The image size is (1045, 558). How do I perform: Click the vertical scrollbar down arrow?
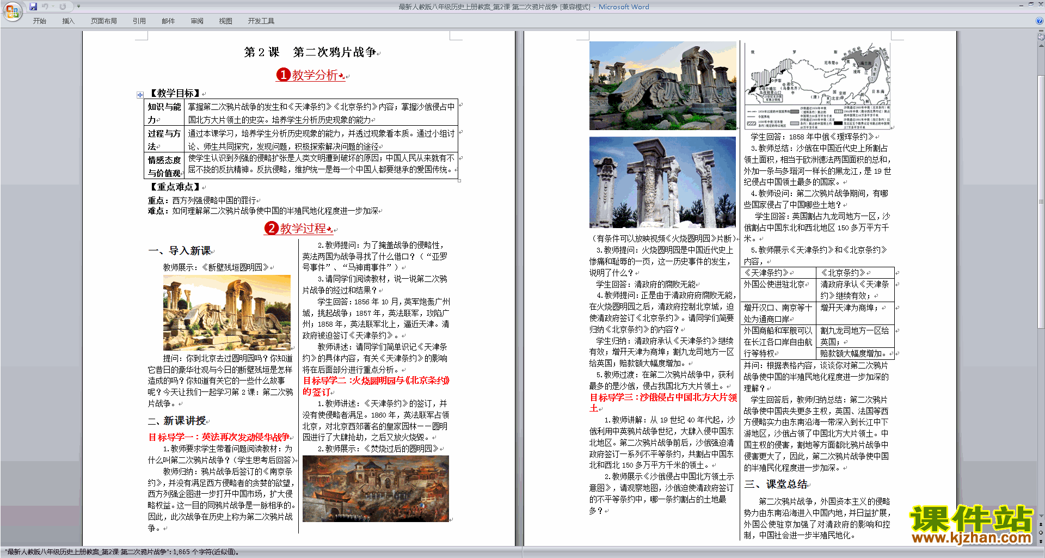(x=1041, y=516)
